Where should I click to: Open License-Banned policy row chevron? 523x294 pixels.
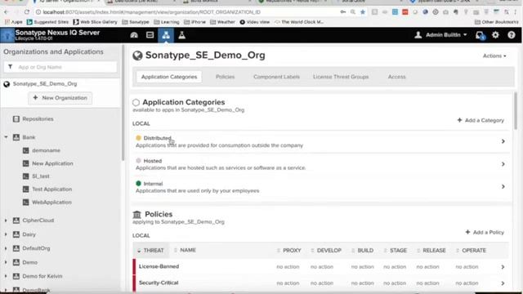503,267
